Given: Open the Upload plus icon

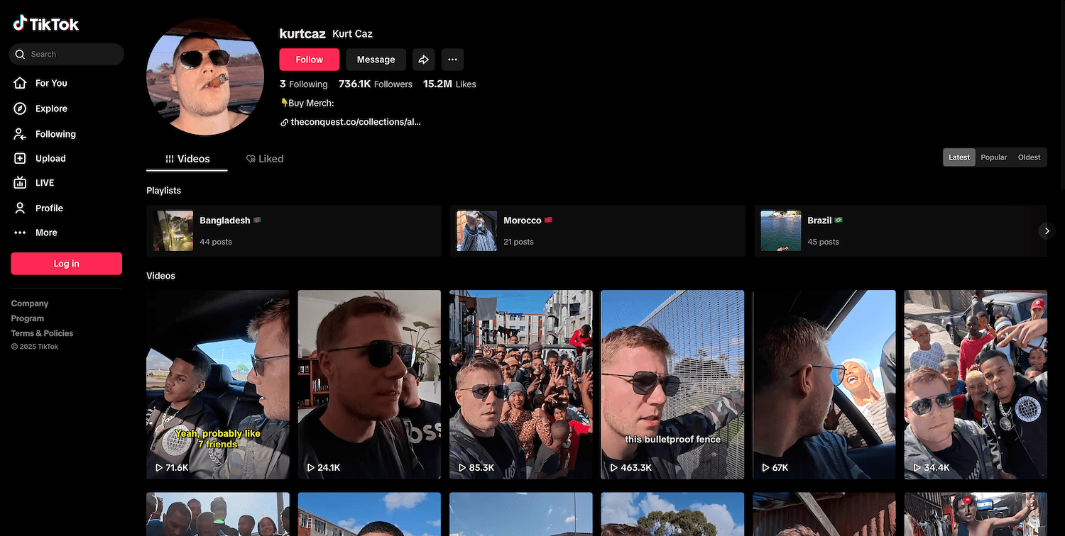Looking at the screenshot, I should tap(21, 159).
